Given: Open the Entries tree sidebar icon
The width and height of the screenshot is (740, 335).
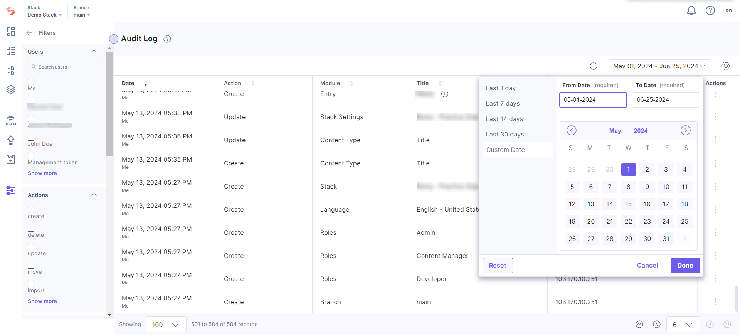Looking at the screenshot, I should [x=11, y=70].
